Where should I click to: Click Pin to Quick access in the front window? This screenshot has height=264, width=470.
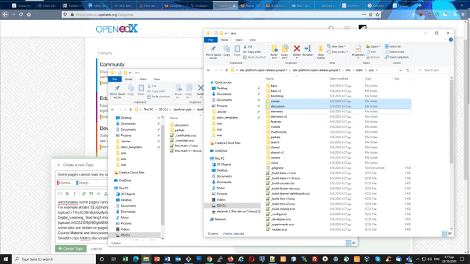click(x=213, y=52)
